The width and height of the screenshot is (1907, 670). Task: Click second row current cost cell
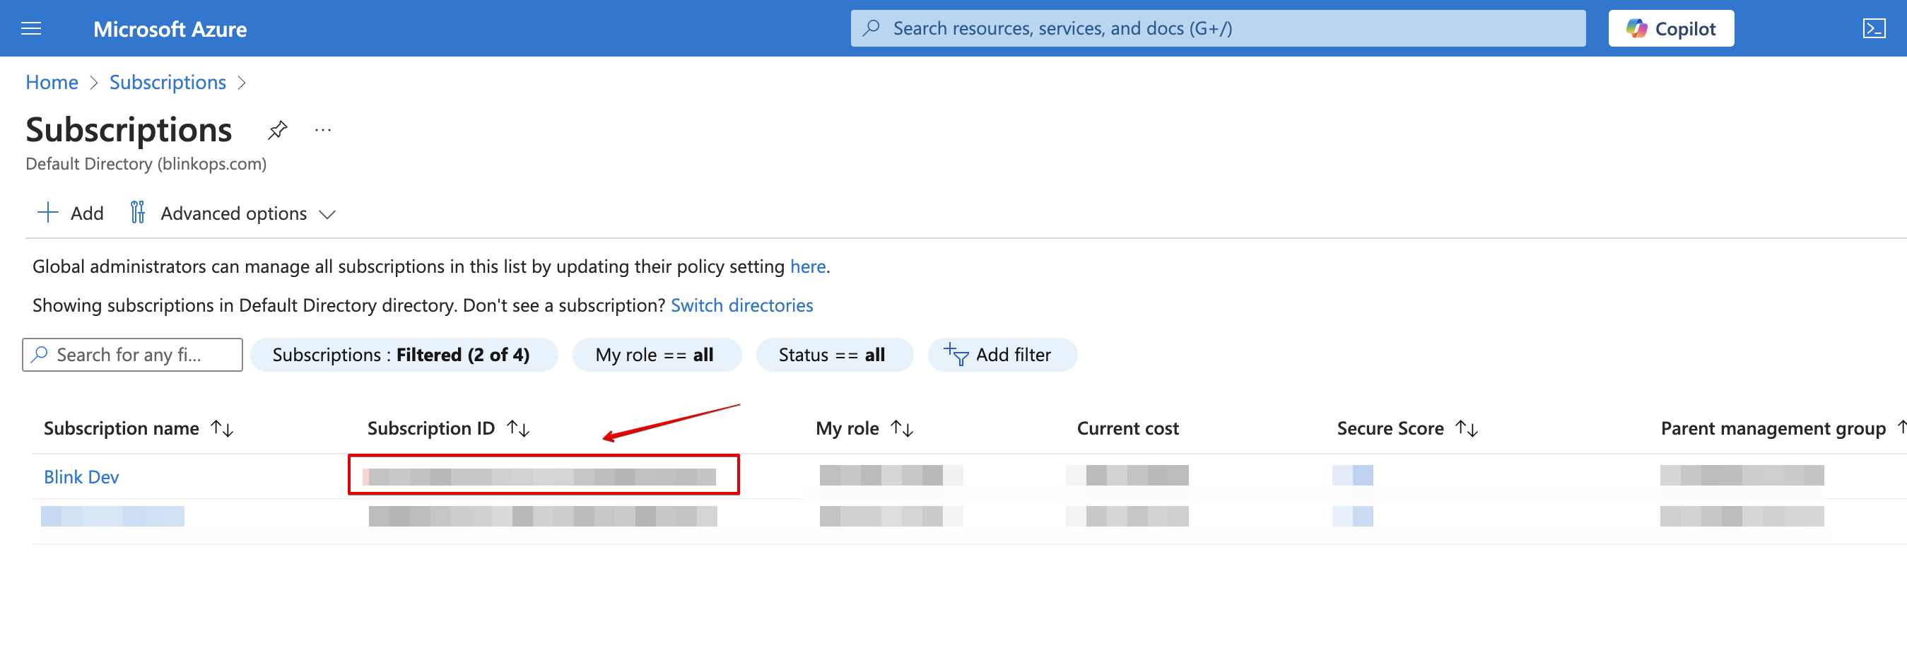[1127, 517]
